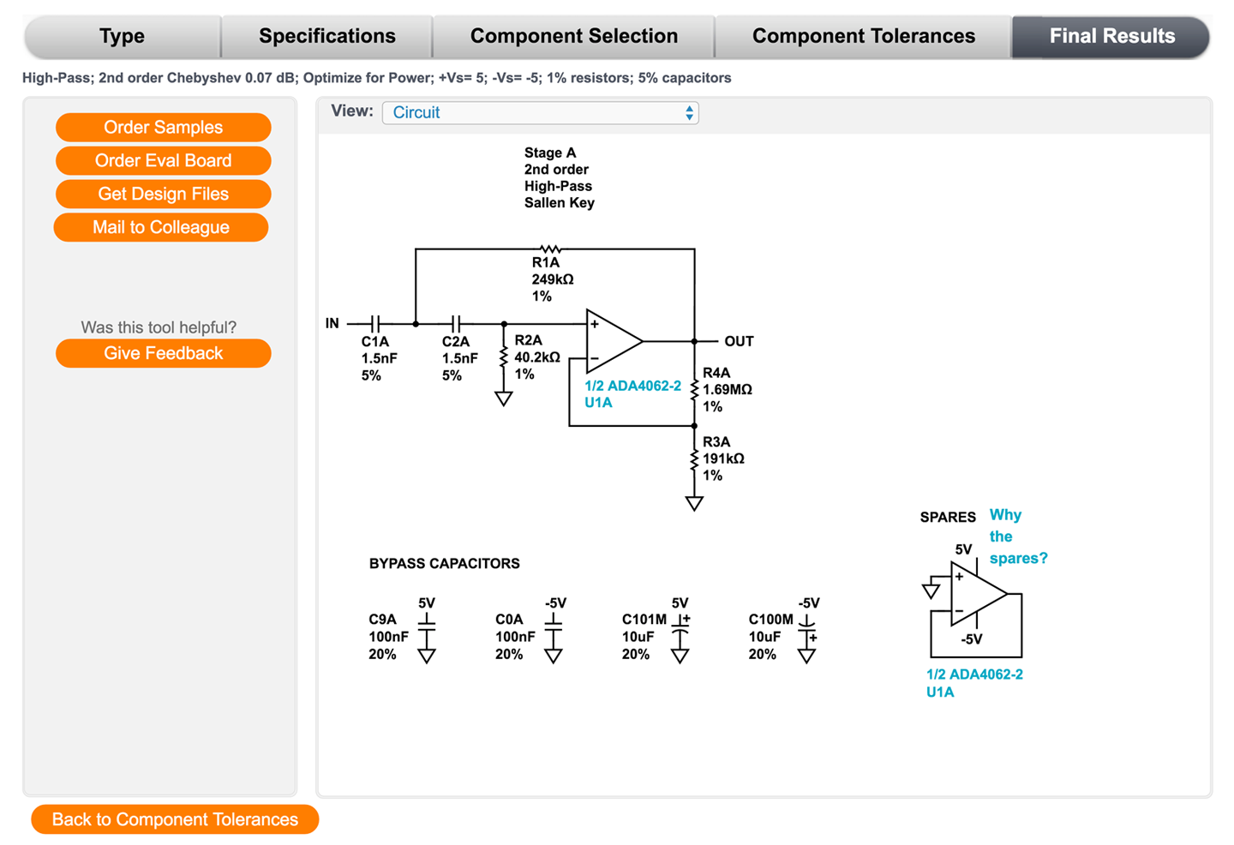Click the C1A input capacitor symbol
This screenshot has height=845, width=1234.
point(376,324)
